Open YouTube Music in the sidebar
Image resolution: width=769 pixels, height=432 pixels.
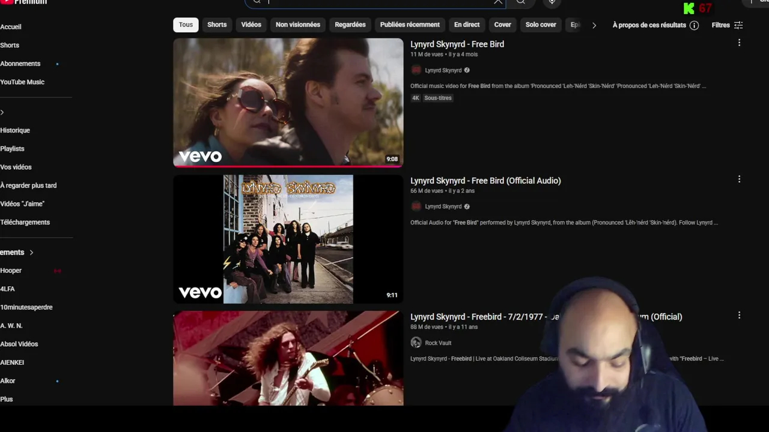pos(22,82)
